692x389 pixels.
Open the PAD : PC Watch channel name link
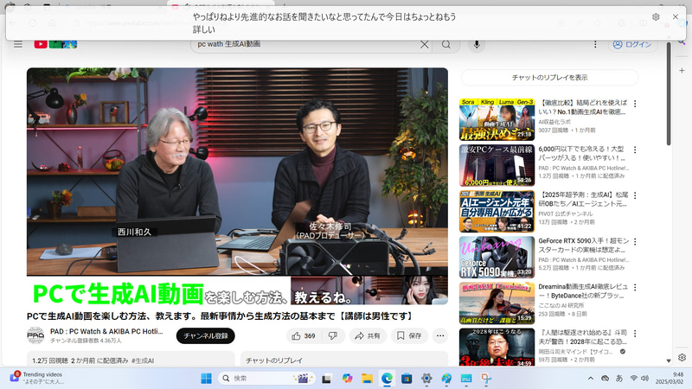tap(106, 331)
